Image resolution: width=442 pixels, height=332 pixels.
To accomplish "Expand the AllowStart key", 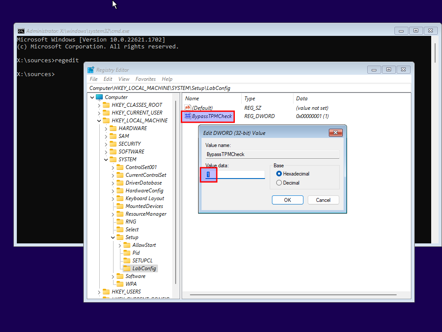I will pyautogui.click(x=120, y=246).
